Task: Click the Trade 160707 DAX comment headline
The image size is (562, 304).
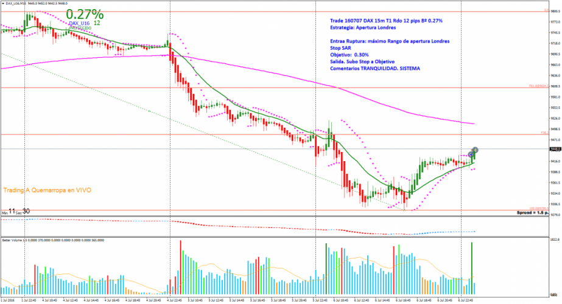Action: 386,21
